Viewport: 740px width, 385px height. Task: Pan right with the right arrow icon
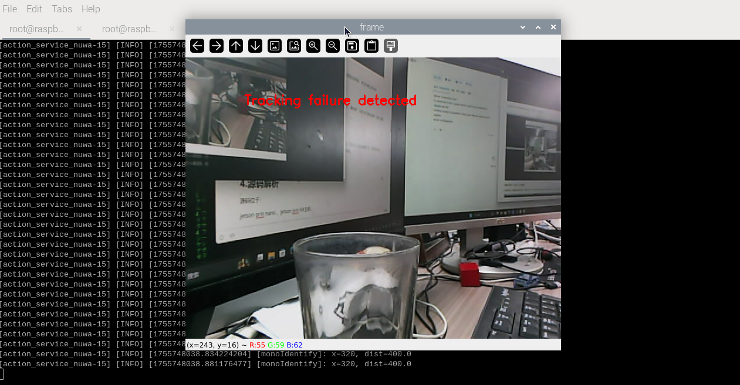tap(217, 46)
